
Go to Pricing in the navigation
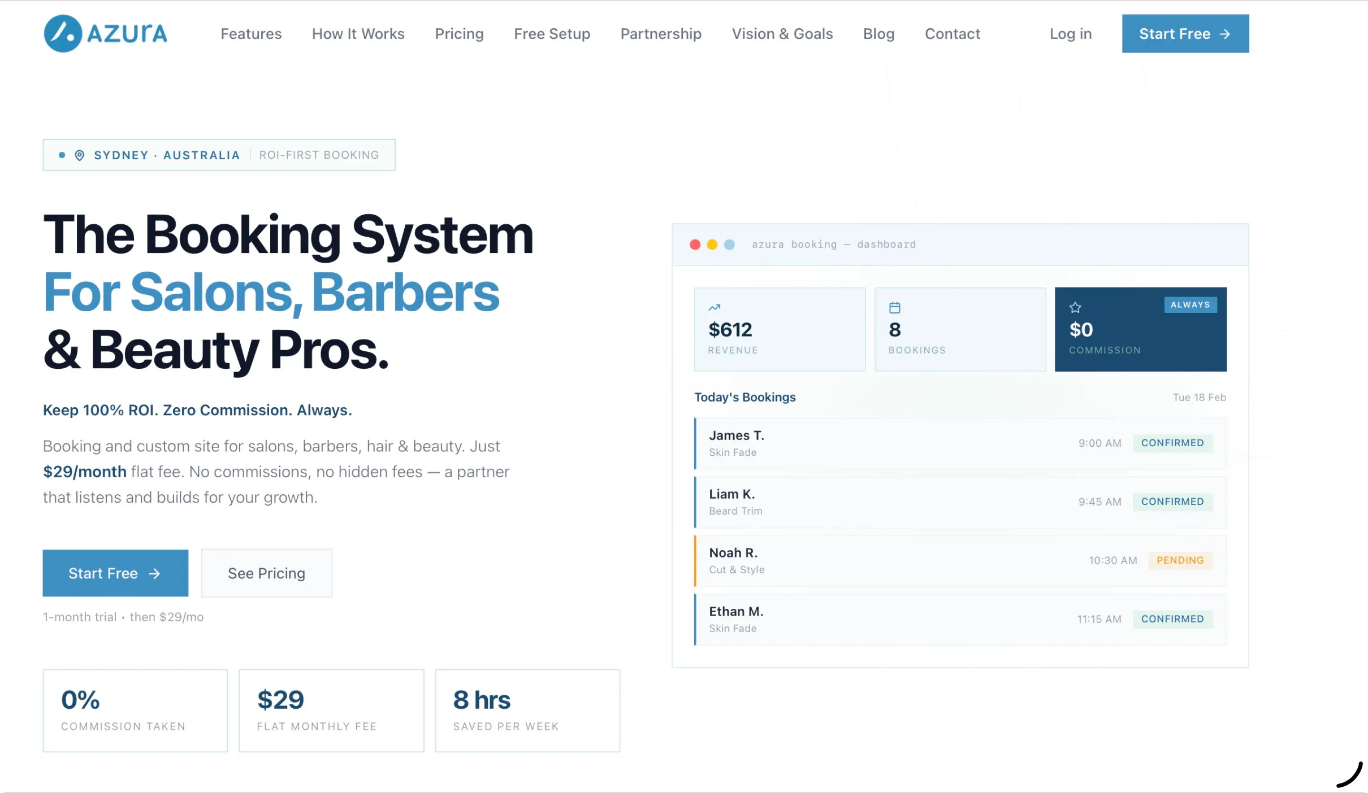point(459,34)
